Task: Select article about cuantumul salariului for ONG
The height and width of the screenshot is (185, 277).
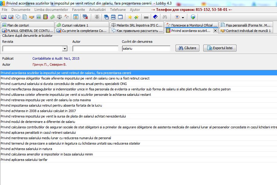Action: 138,84
